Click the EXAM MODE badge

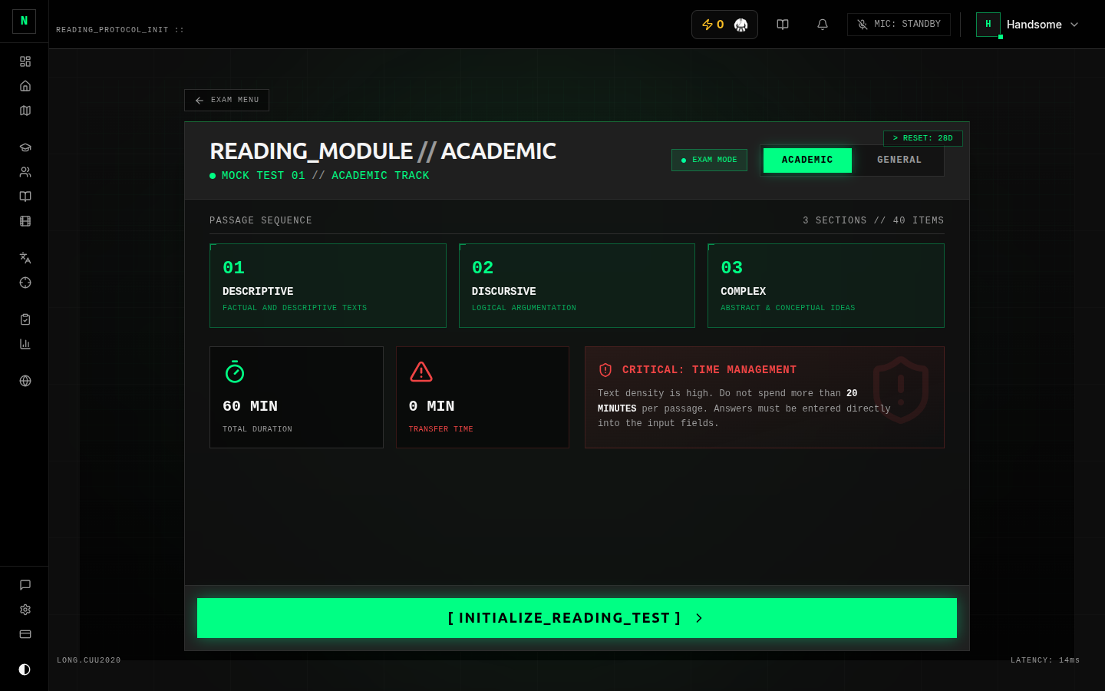pyautogui.click(x=709, y=160)
